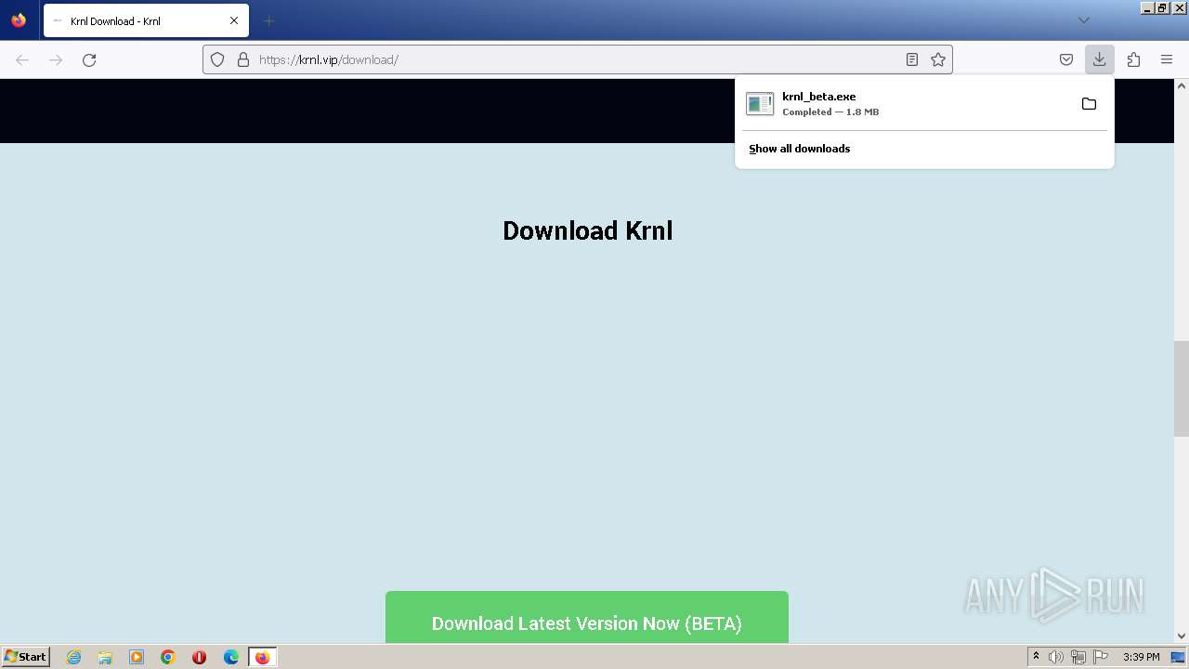Click Download Krnl heading
Image resolution: width=1189 pixels, height=669 pixels.
(587, 230)
